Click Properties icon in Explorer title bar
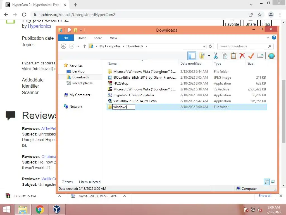The width and height of the screenshot is (286, 215). click(69, 30)
